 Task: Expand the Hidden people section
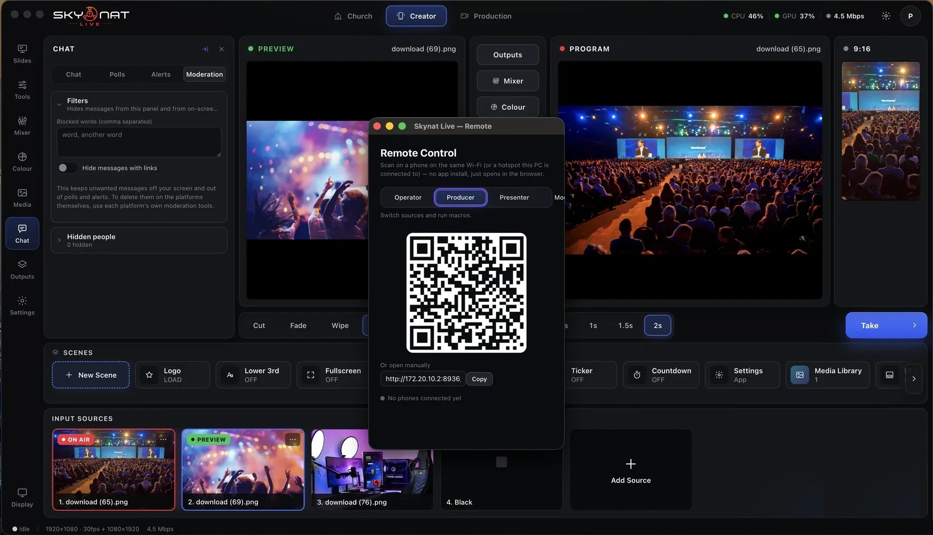(59, 240)
